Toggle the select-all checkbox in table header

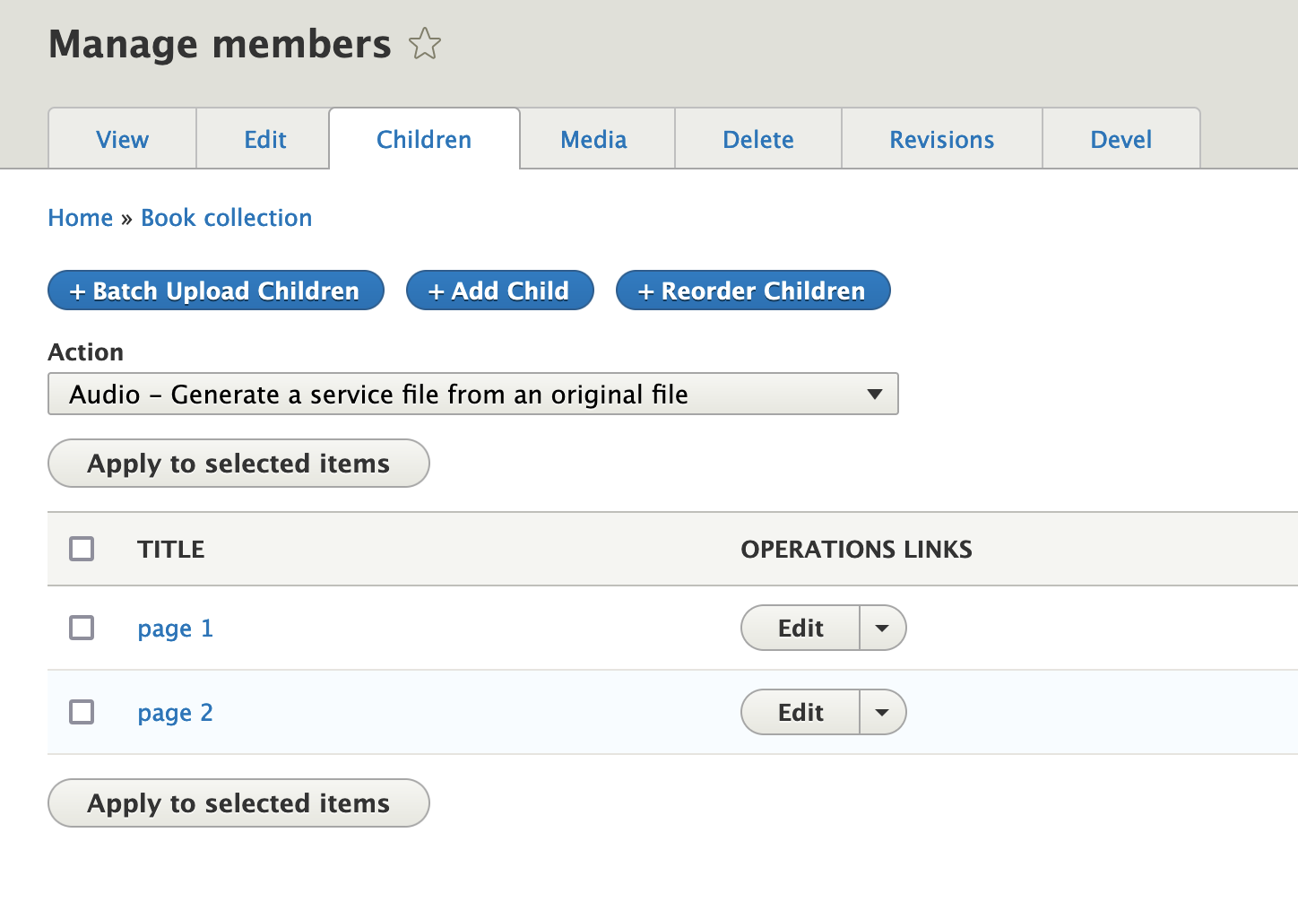tap(82, 548)
